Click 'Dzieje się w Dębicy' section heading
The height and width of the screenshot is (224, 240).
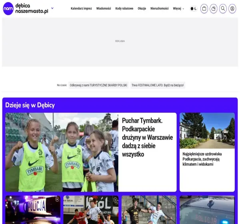pyautogui.click(x=30, y=105)
